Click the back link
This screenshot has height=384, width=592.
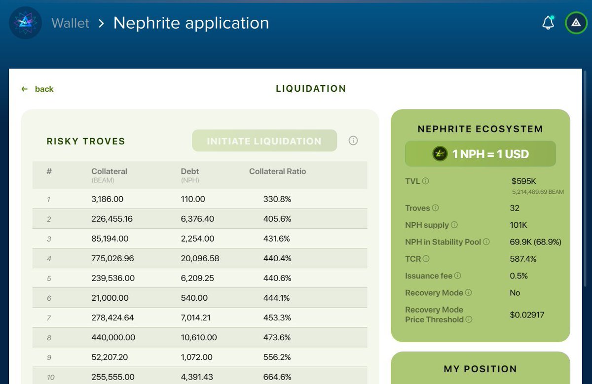click(37, 89)
